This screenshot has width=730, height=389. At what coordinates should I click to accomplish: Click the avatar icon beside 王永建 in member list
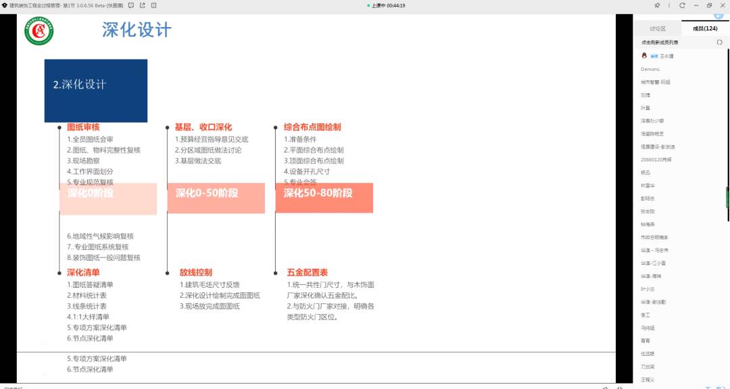coord(644,56)
